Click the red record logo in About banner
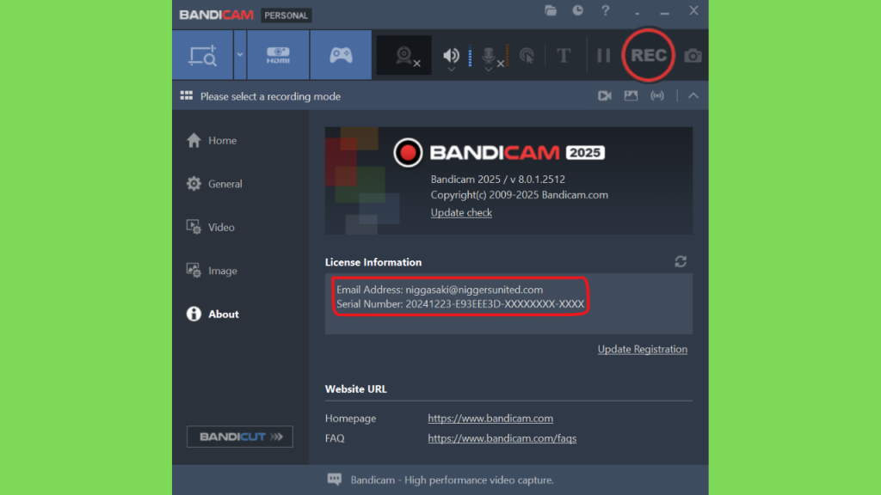881x495 pixels. (x=408, y=153)
